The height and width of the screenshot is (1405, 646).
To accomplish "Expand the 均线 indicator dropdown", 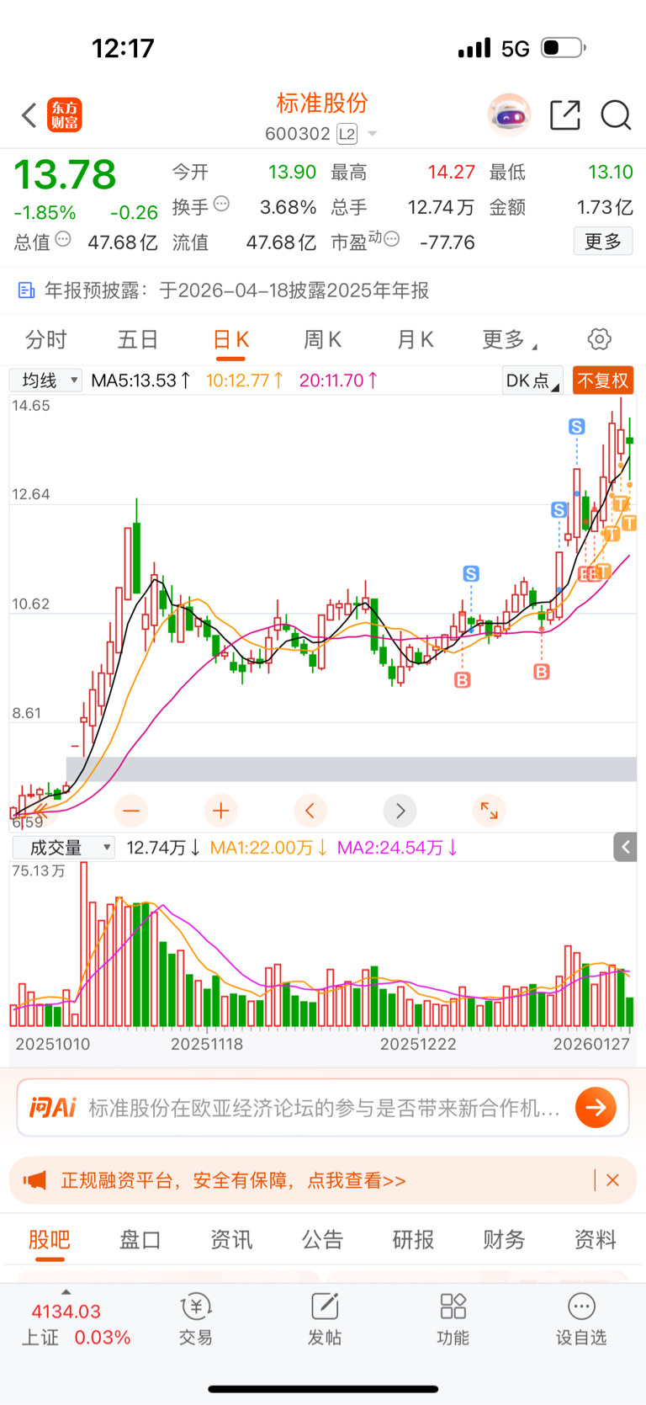I will (45, 381).
